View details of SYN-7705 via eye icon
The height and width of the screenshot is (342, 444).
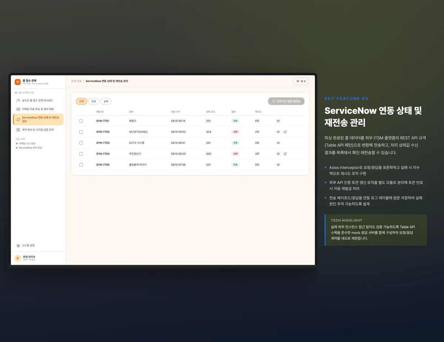click(278, 165)
